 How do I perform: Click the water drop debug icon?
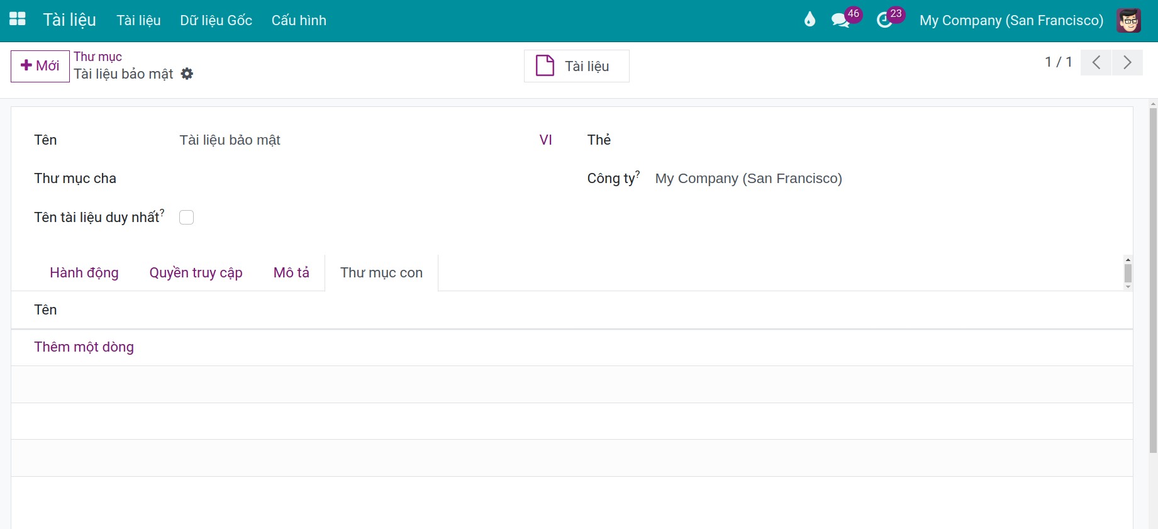810,19
